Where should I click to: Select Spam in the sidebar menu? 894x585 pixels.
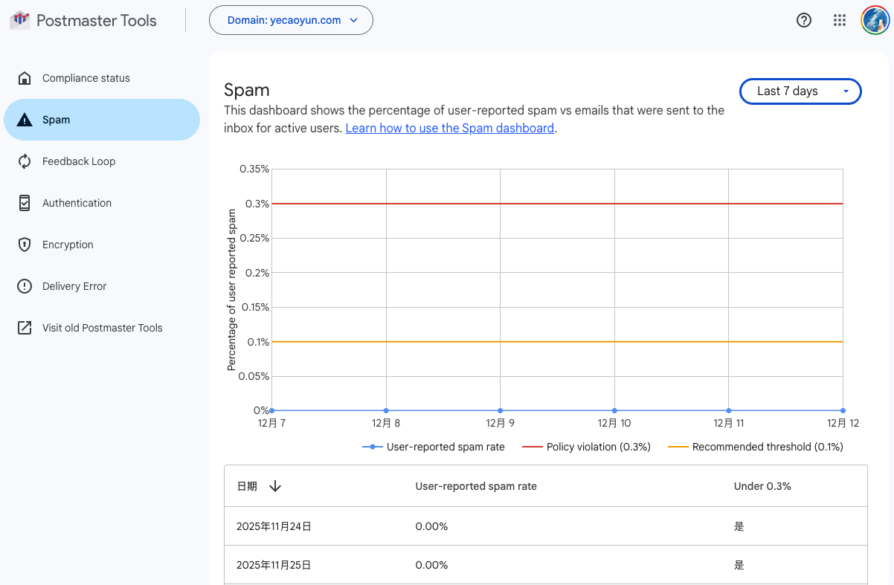pos(102,120)
